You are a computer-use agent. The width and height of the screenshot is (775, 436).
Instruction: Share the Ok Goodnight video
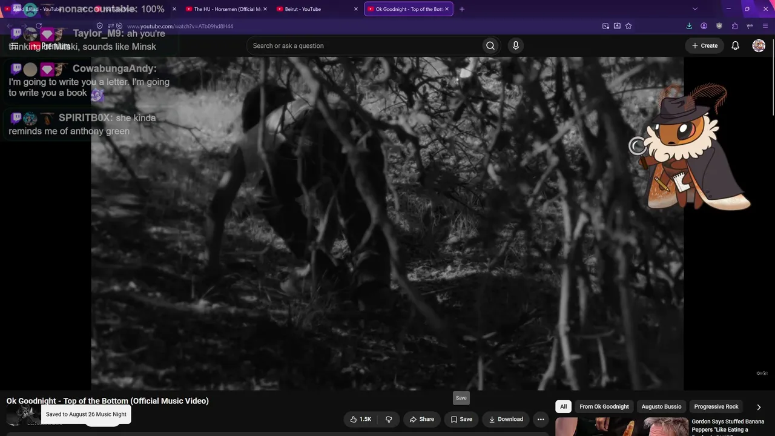[x=422, y=419]
